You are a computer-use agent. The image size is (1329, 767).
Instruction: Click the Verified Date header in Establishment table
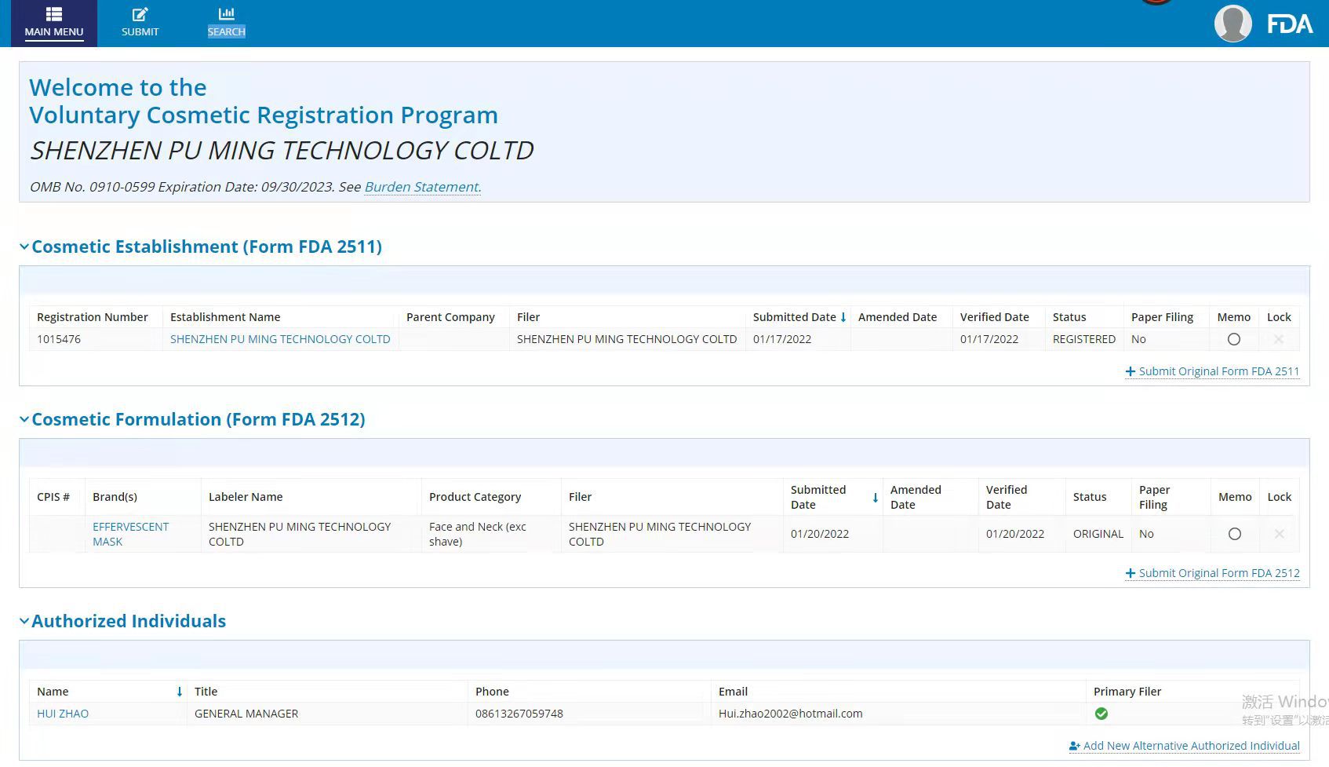(x=994, y=317)
